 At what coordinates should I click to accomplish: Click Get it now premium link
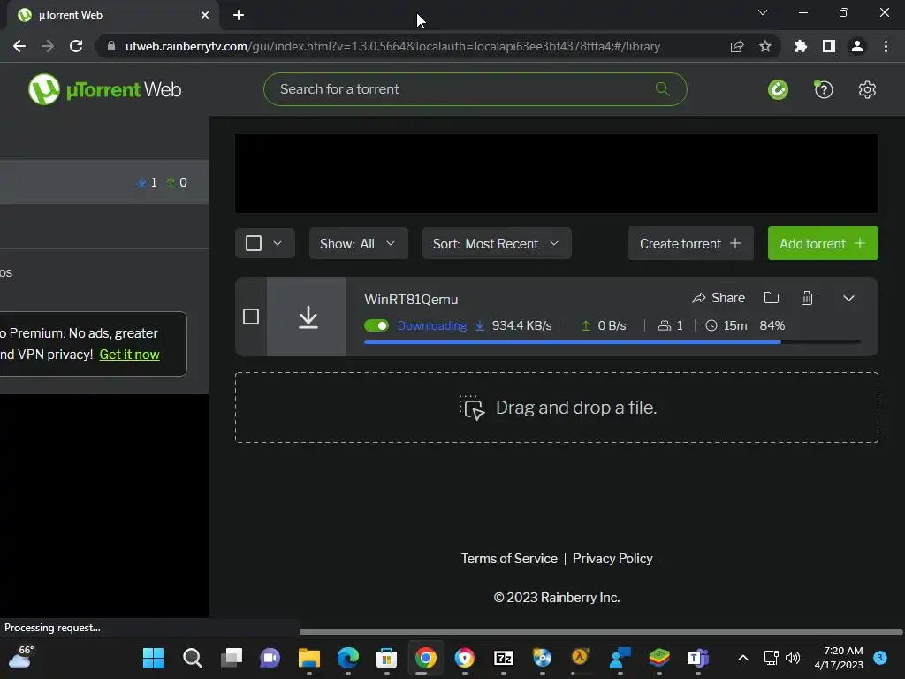[x=129, y=355]
